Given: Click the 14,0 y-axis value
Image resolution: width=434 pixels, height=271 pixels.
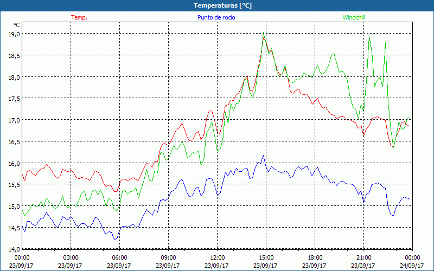Looking at the screenshot, I should click(x=14, y=249).
